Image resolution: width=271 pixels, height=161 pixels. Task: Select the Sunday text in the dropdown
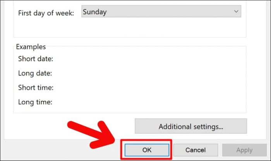pos(95,12)
